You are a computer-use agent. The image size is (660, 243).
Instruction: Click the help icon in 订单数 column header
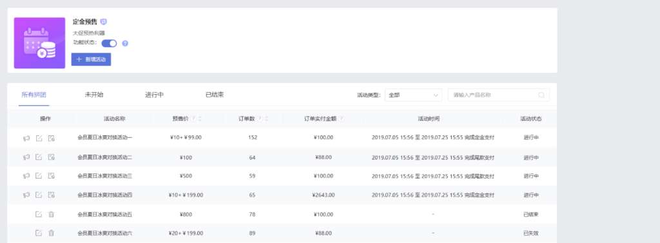260,119
